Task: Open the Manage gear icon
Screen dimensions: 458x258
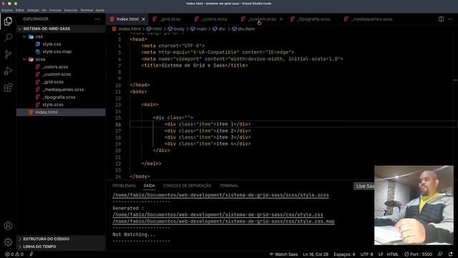Action: tap(8, 242)
